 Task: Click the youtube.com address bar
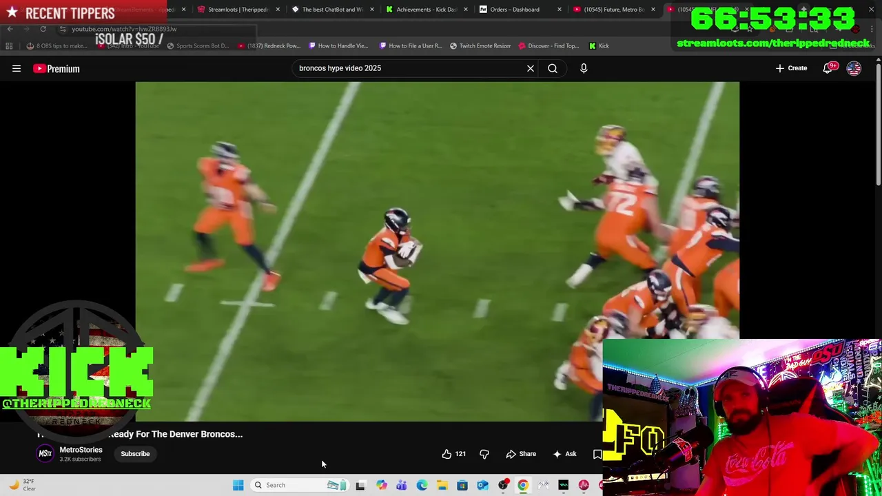pos(158,29)
